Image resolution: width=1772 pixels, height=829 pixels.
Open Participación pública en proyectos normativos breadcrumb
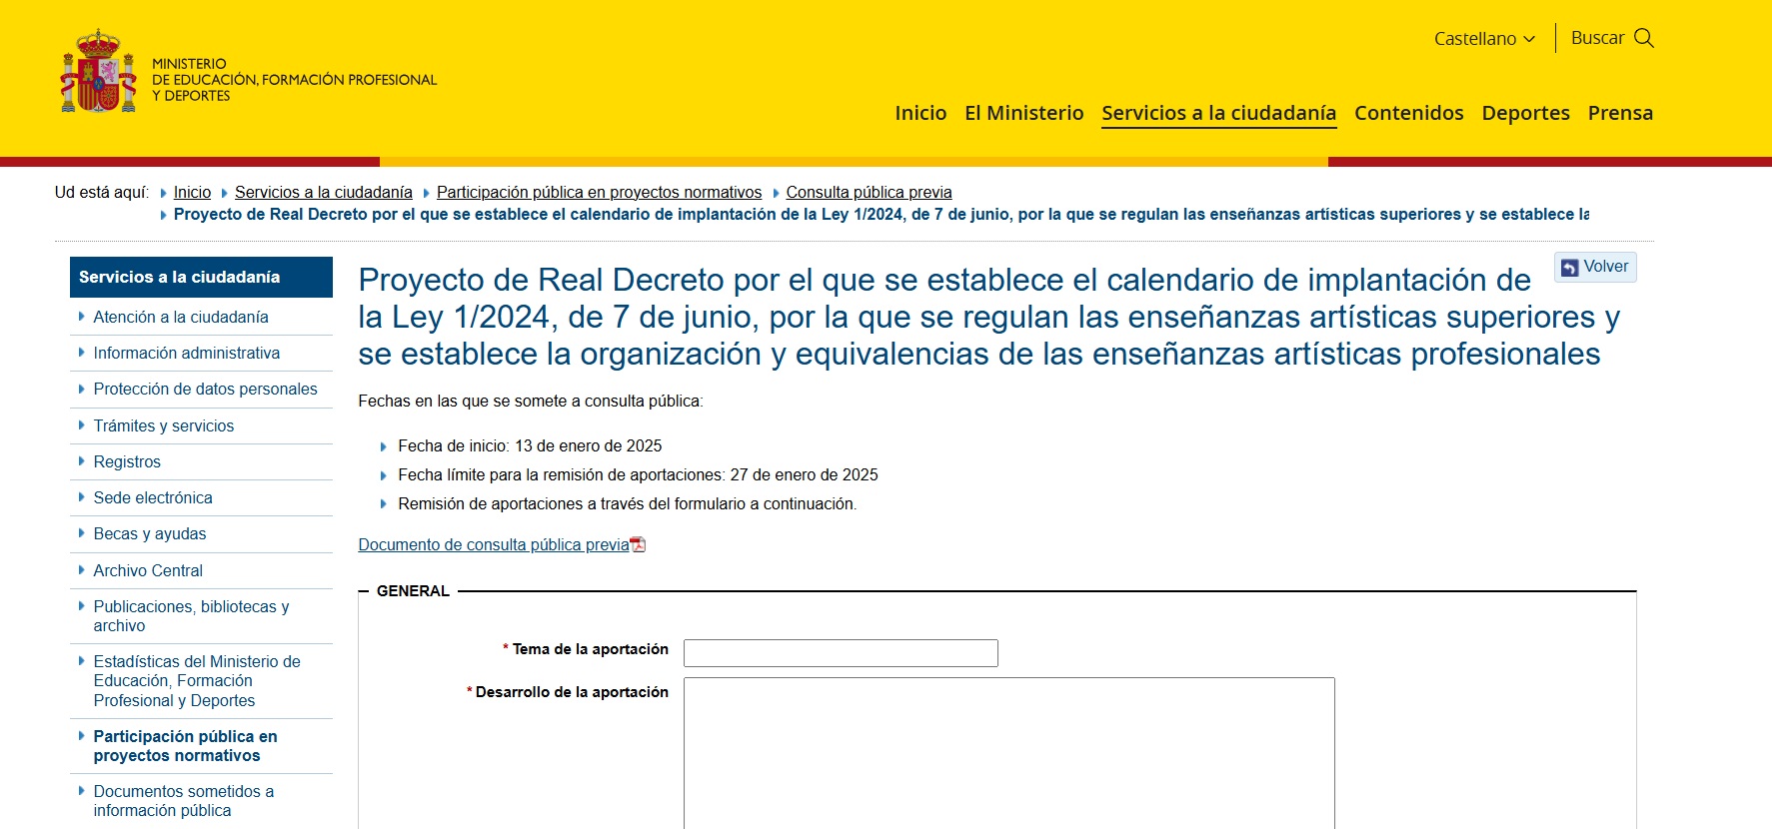coord(599,193)
